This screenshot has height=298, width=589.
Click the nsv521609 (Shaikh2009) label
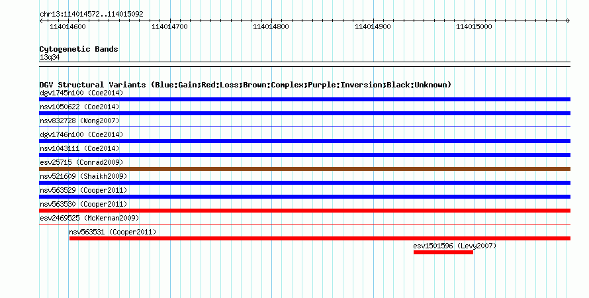[x=83, y=176]
